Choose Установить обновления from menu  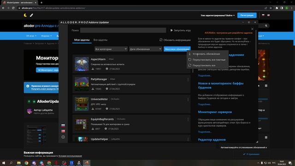(x=207, y=54)
